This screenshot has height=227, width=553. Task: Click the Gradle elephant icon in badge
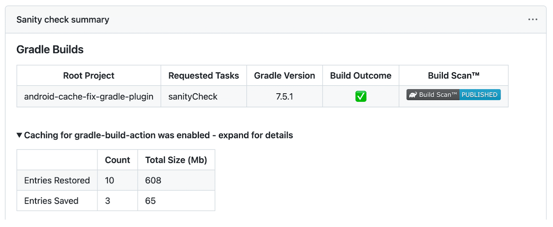tap(413, 95)
